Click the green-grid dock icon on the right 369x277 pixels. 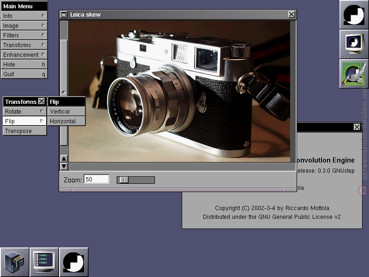pyautogui.click(x=354, y=73)
